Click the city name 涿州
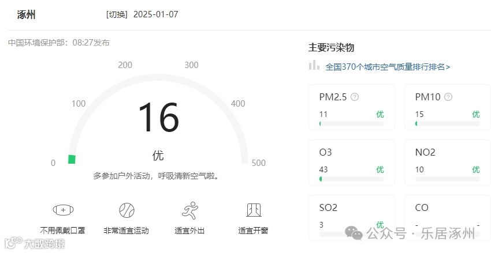Viewport: 491px width, 253px height. pos(27,14)
